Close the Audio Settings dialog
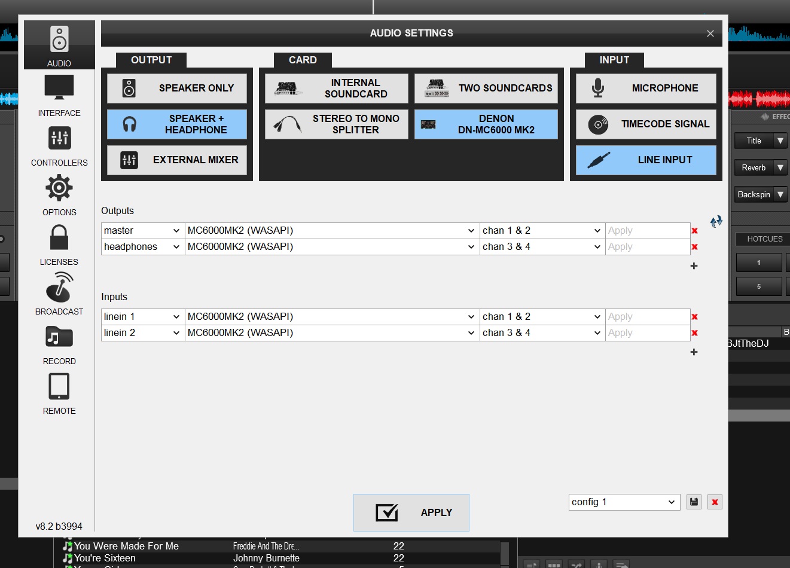The image size is (790, 568). coord(710,33)
